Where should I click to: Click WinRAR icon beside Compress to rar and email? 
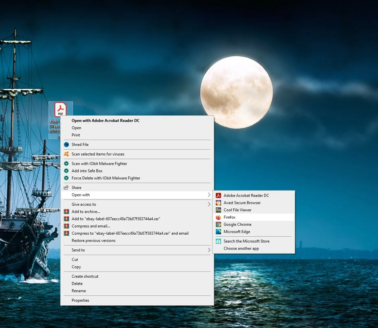(x=66, y=233)
